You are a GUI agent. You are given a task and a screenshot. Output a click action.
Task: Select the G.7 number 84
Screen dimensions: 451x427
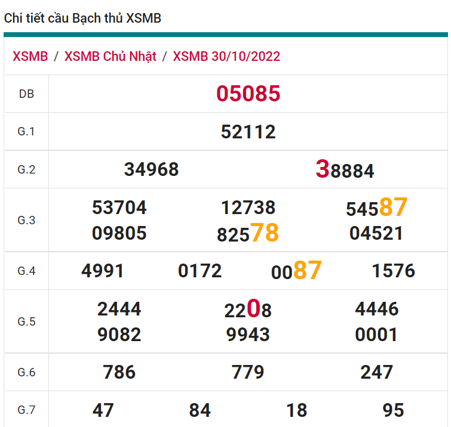click(x=200, y=410)
